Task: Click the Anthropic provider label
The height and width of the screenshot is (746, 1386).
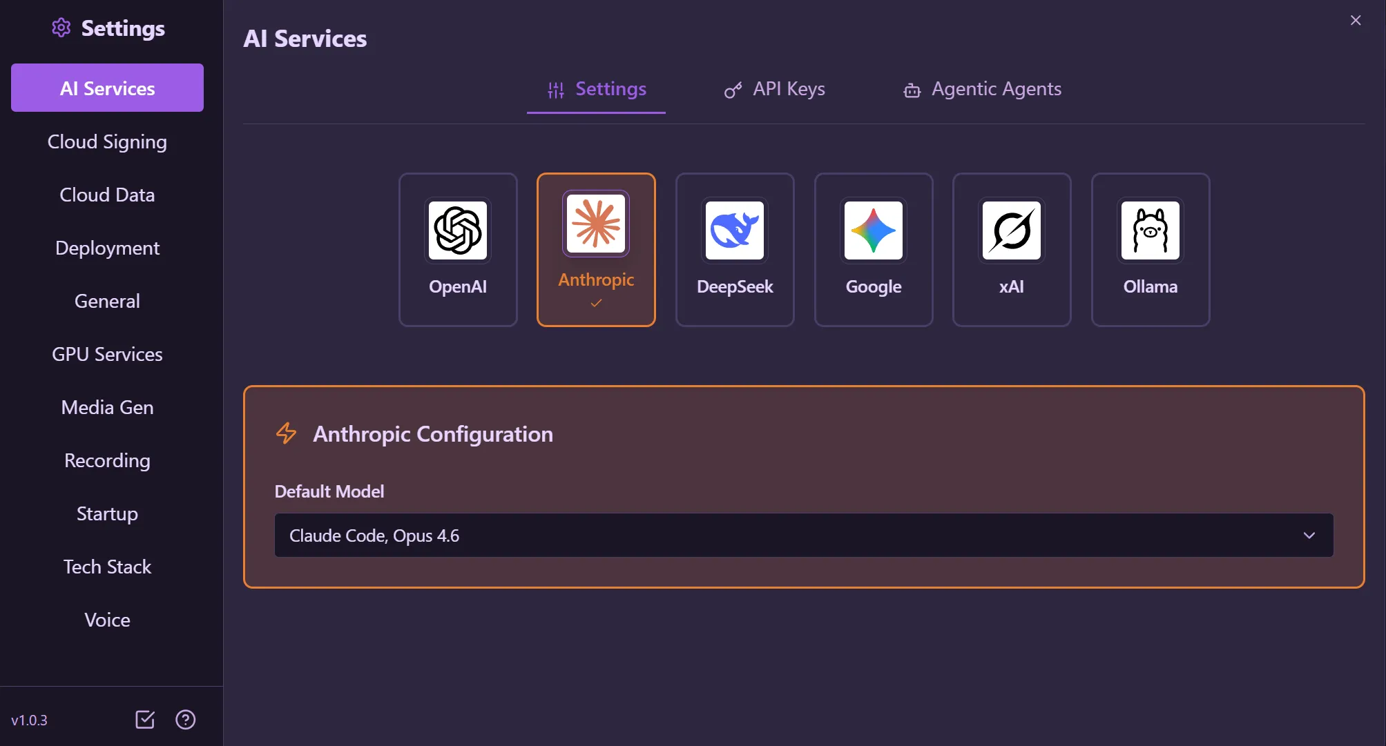Action: click(596, 279)
